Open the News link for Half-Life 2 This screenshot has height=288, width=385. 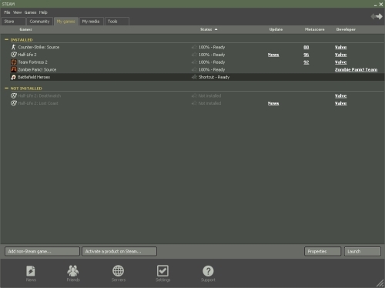[x=273, y=55]
